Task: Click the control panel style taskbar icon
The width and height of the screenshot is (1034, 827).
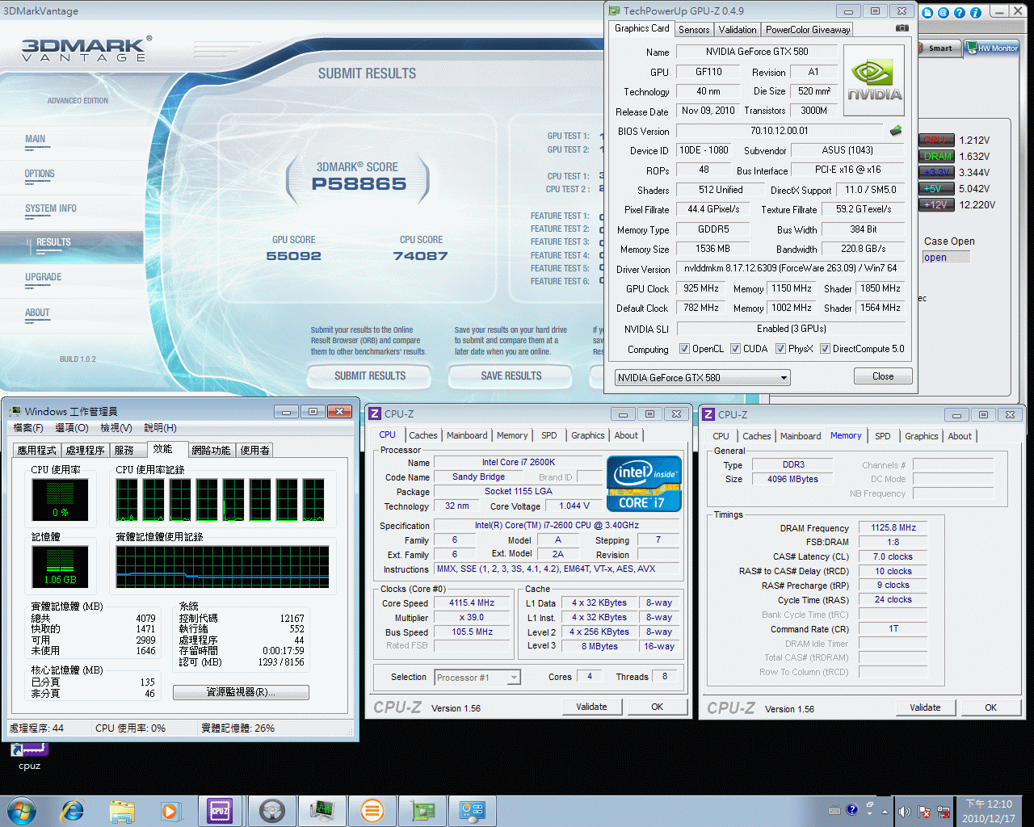Action: 473,811
